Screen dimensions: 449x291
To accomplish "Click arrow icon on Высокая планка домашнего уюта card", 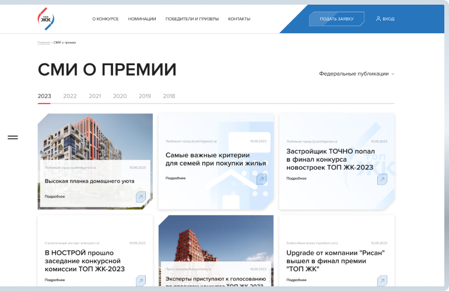I will 141,197.
